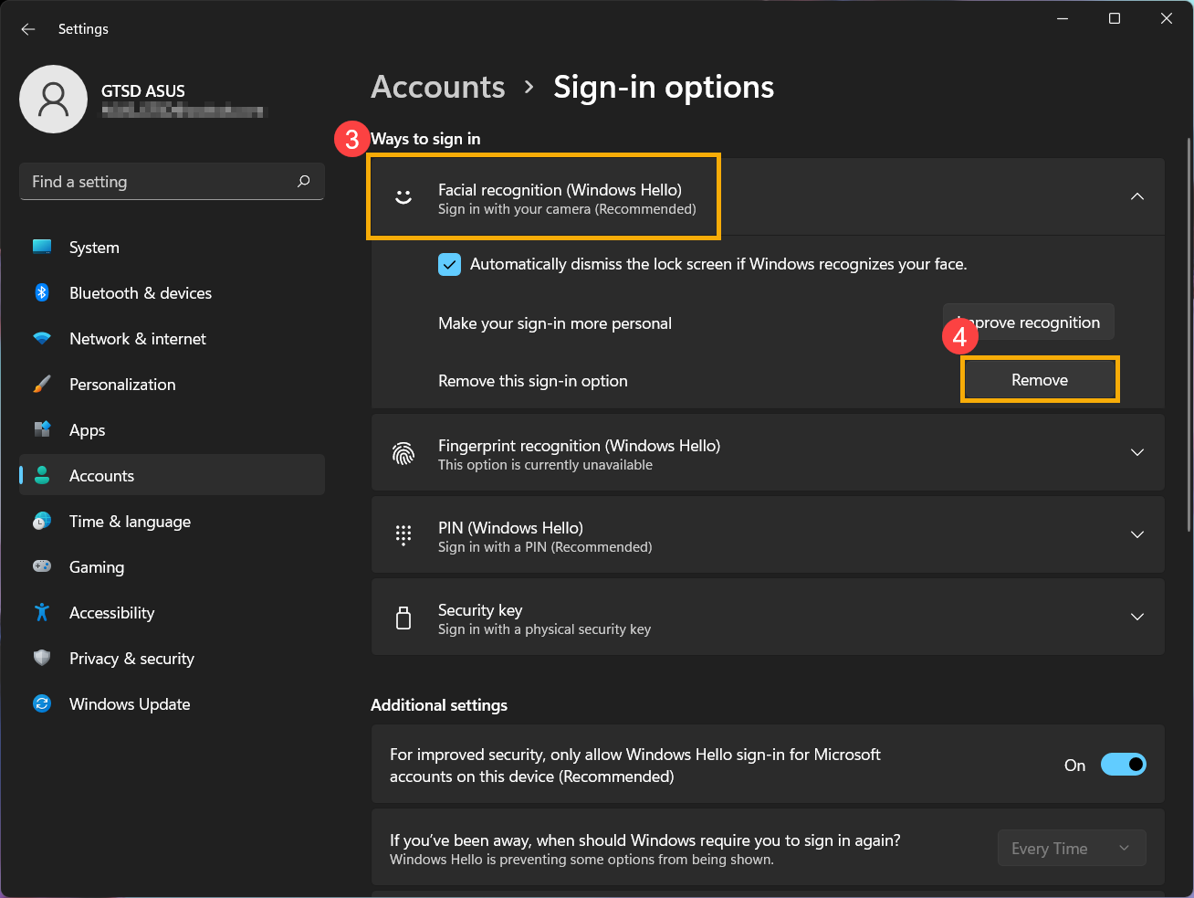1194x898 pixels.
Task: Click the PIN keypad dots icon
Action: click(403, 535)
